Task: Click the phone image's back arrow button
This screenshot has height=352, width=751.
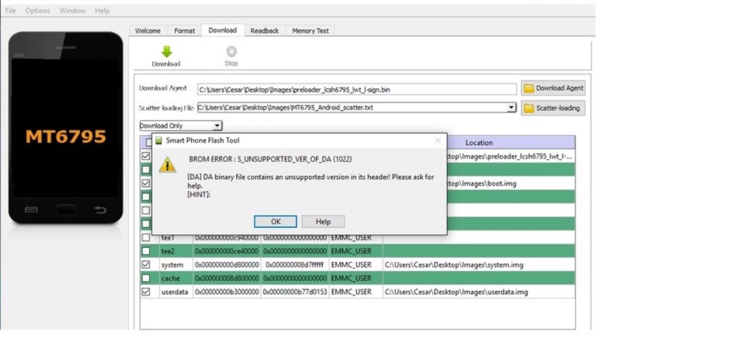Action: coord(101,210)
